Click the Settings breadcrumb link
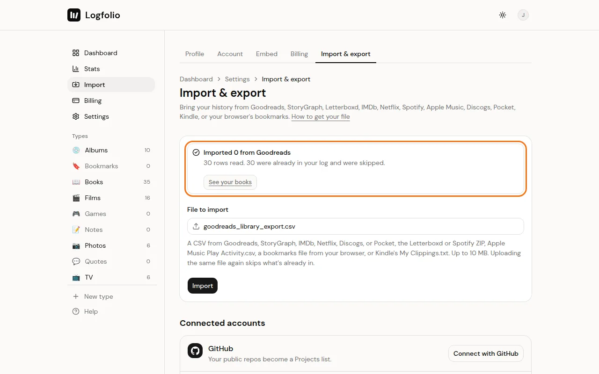599x374 pixels. point(237,79)
